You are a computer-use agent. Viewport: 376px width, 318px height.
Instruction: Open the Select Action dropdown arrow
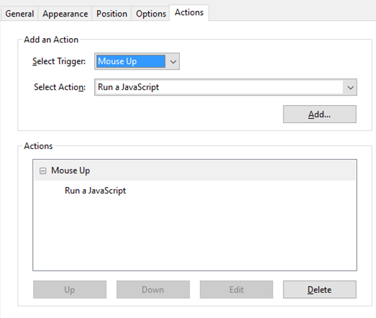coord(350,87)
